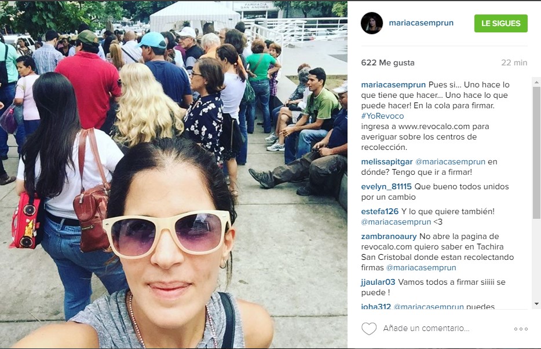The height and width of the screenshot is (349, 541).
Task: Click the 622 Me gusta likes count
Action: (x=388, y=63)
